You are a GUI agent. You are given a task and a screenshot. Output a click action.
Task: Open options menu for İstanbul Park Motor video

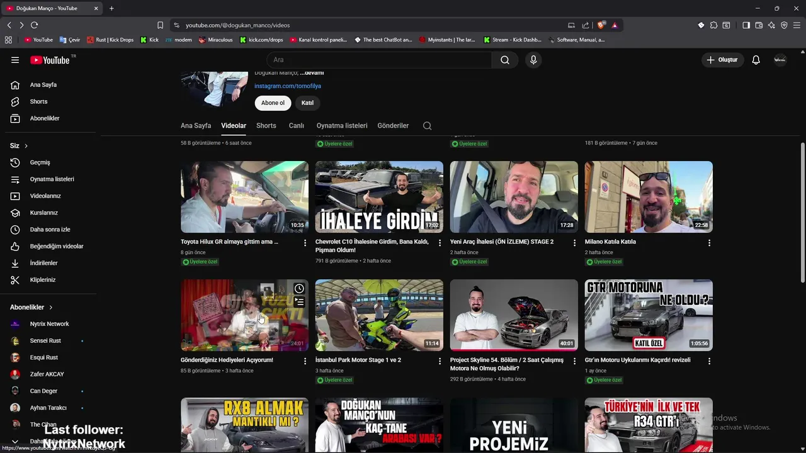click(440, 361)
